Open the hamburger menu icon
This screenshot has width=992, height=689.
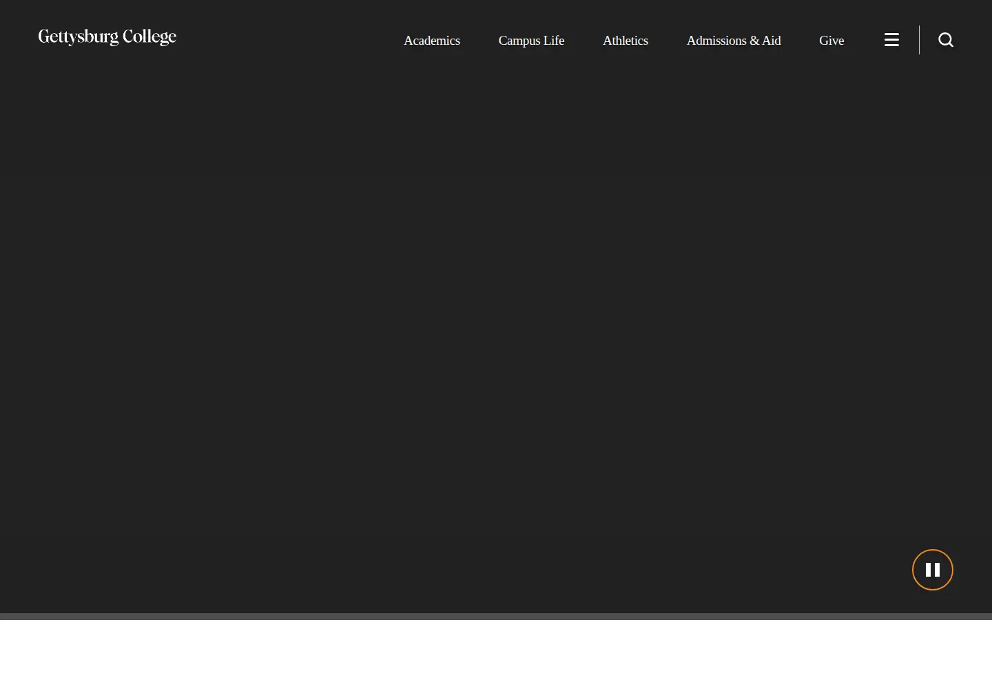891,40
